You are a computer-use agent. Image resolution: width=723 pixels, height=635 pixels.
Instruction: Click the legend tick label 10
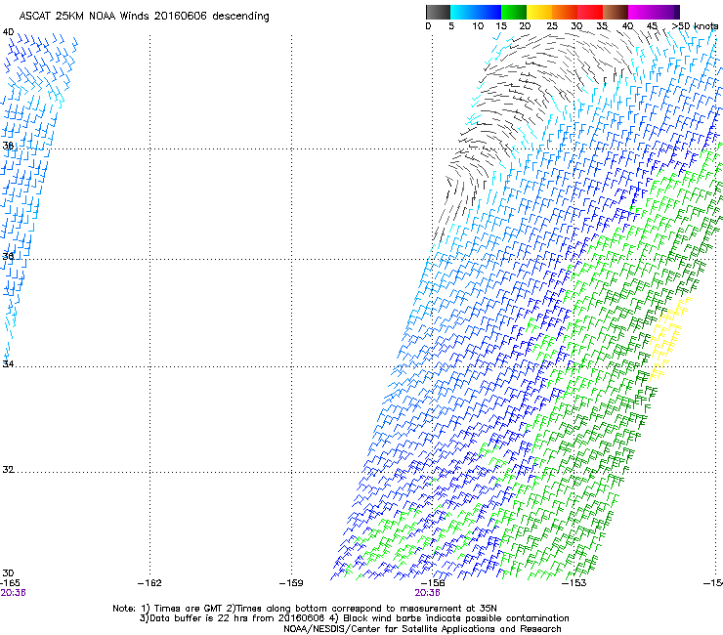tap(478, 26)
